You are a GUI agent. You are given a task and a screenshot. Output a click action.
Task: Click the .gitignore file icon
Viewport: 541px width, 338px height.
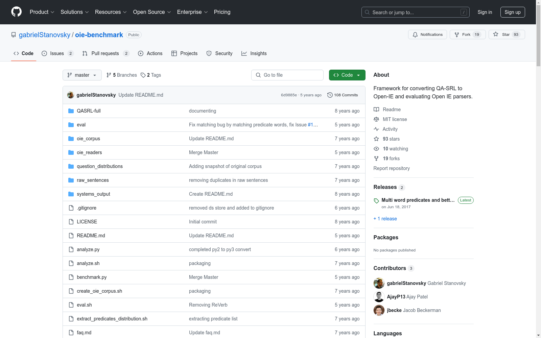[x=71, y=208]
